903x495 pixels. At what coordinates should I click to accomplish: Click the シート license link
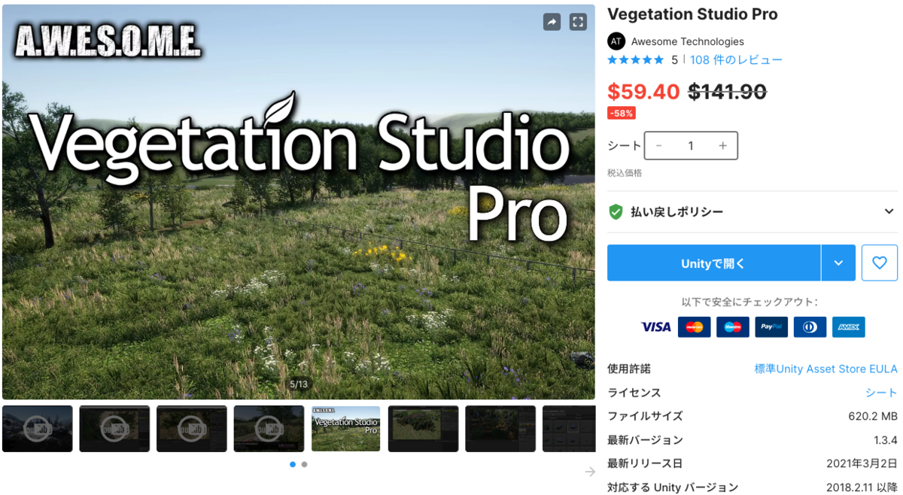point(881,393)
